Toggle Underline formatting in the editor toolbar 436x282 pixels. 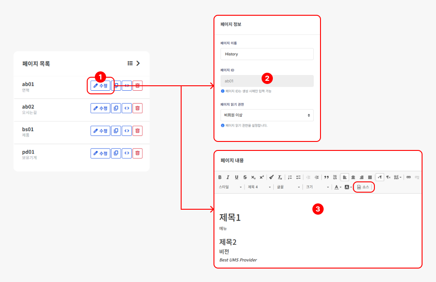pos(236,177)
